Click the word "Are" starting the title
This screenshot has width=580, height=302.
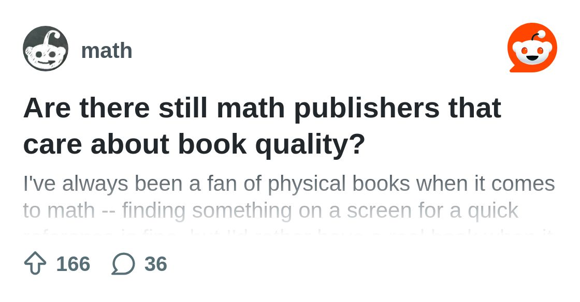[x=47, y=108]
